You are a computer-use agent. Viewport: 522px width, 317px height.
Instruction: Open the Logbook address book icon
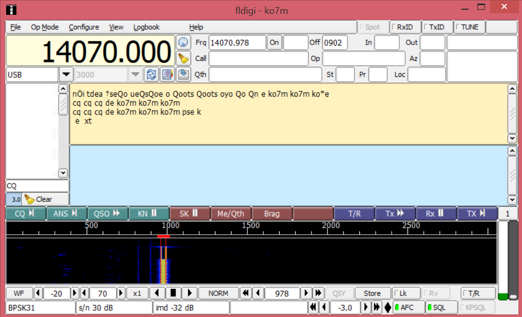pos(167,74)
